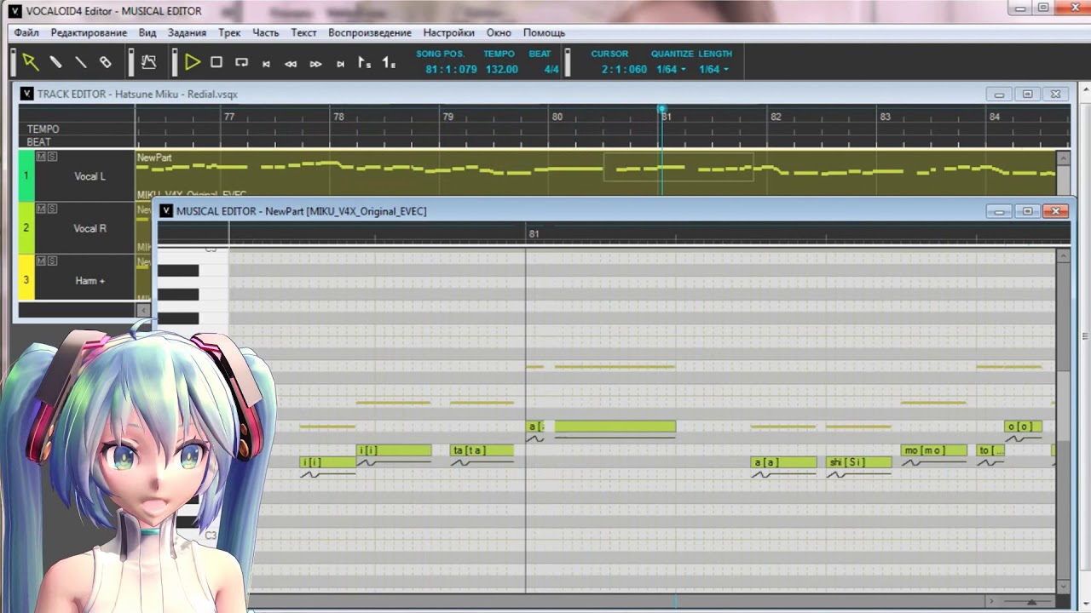Rewind the song position
Screen dimensions: 1091x613
(291, 63)
